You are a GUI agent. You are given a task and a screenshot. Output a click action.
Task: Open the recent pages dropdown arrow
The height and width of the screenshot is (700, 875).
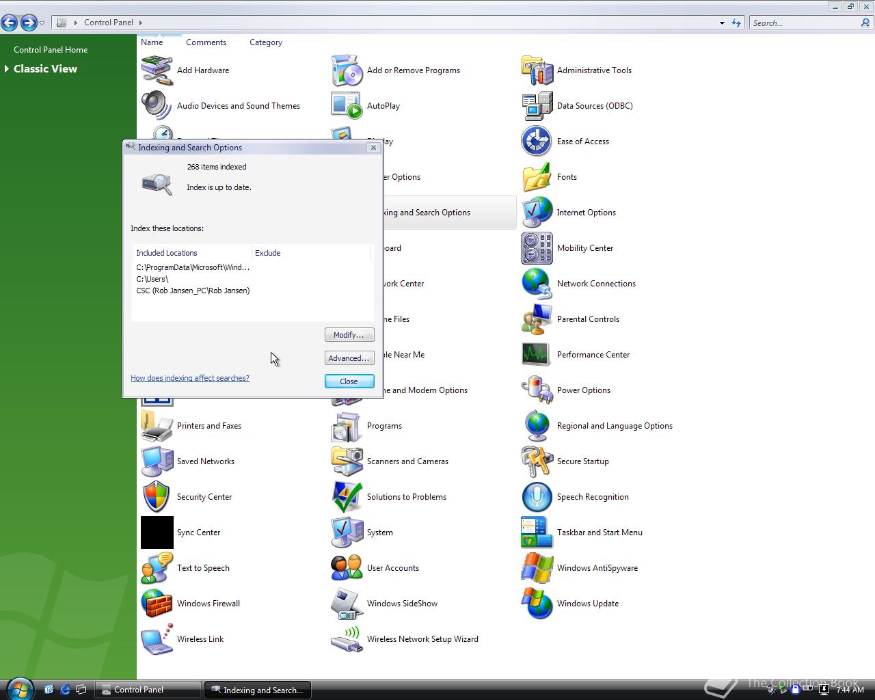tap(42, 23)
